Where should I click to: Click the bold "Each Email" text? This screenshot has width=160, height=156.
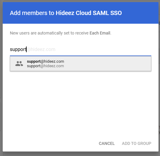[x=100, y=33]
